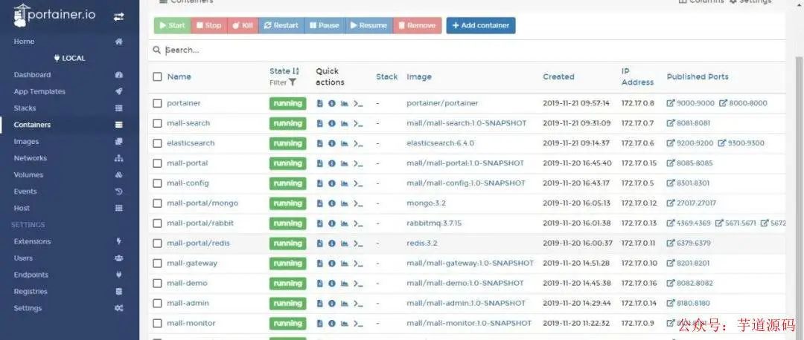Open logs icon for elasticsearch row
This screenshot has height=340, width=804.
[x=319, y=143]
